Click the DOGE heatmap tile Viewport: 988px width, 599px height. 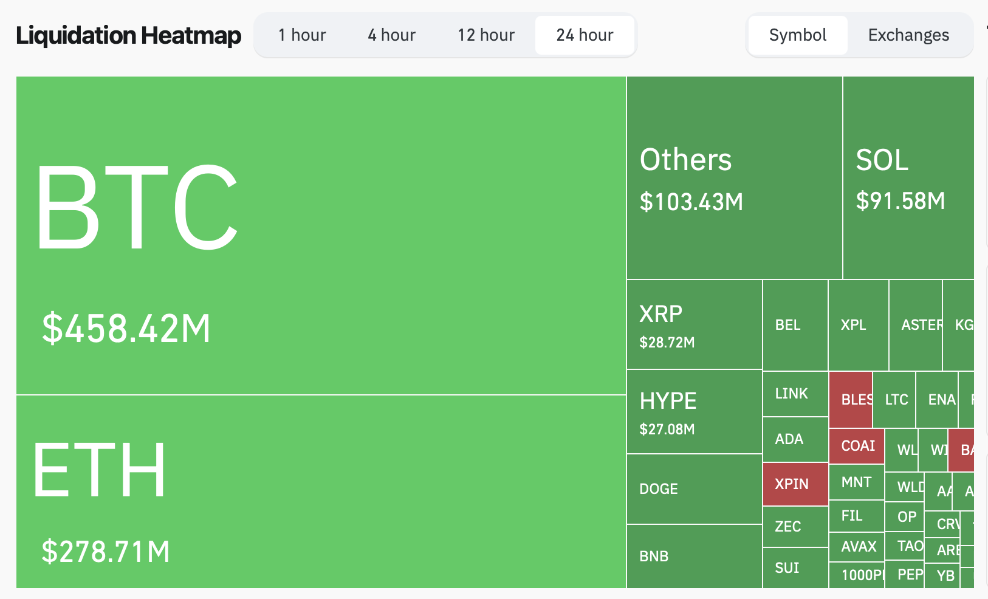694,489
